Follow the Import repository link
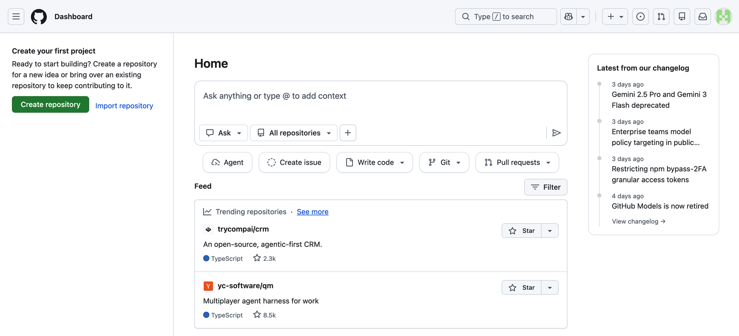Image resolution: width=739 pixels, height=336 pixels. 124,106
